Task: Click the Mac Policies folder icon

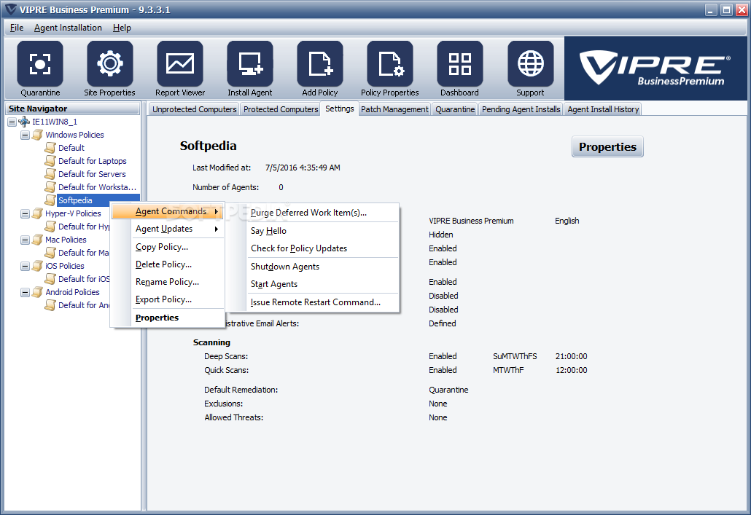Action: click(x=37, y=240)
